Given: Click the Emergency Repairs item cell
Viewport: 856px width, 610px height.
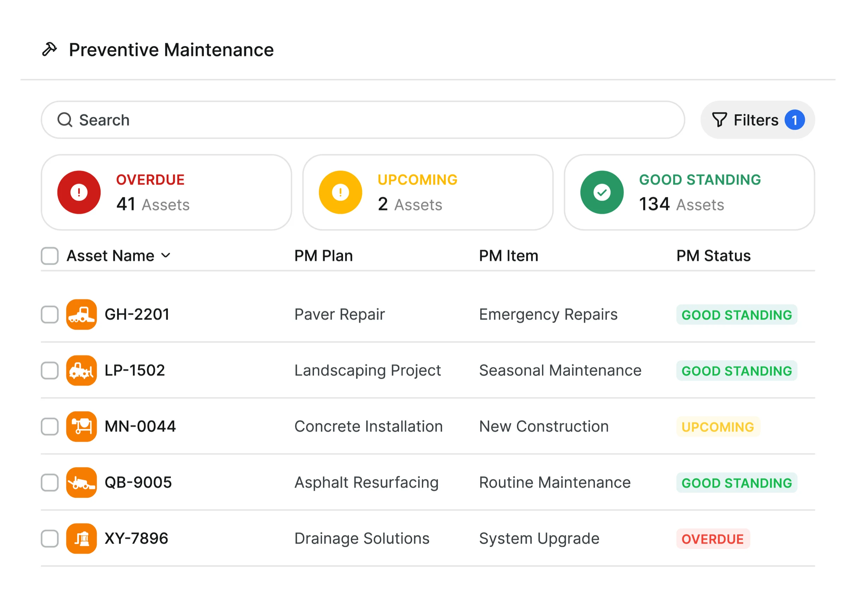Looking at the screenshot, I should 548,315.
